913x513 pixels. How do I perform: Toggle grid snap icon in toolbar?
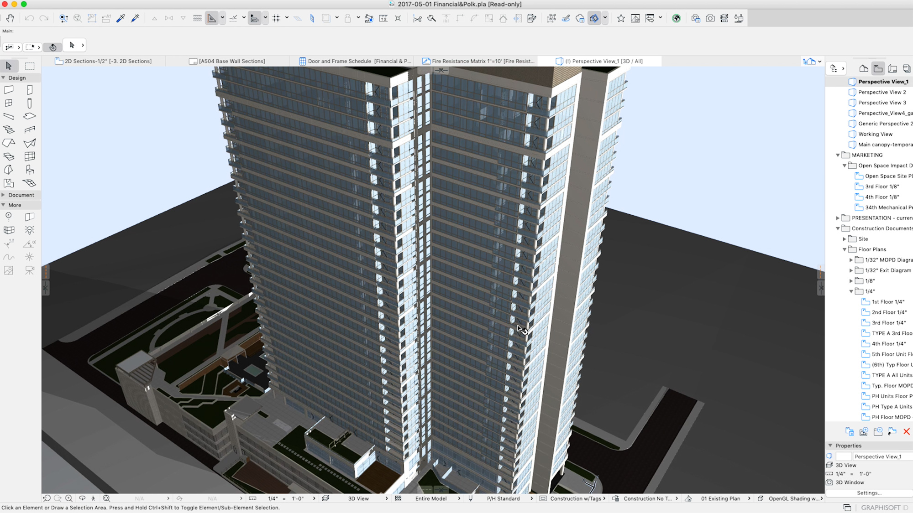[x=276, y=18]
